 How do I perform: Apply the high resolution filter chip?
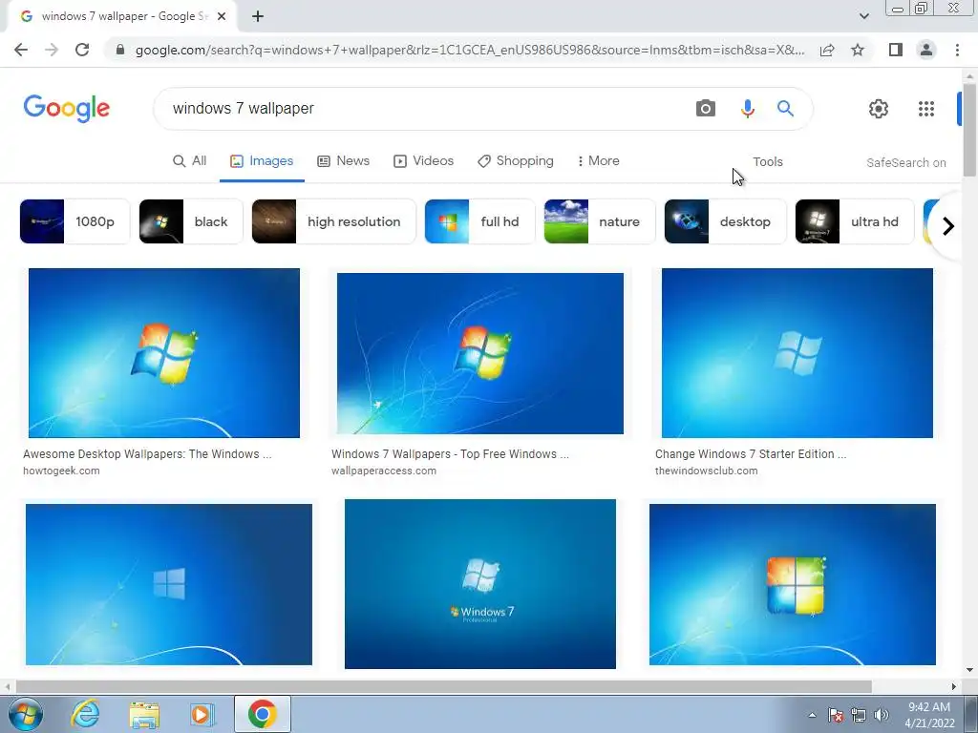[x=333, y=221]
